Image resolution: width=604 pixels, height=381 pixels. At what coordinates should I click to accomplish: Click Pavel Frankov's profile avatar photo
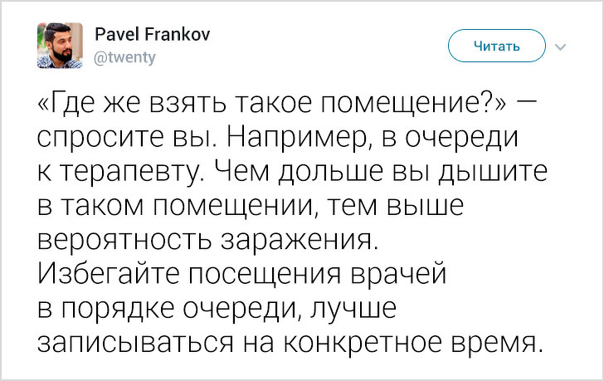pyautogui.click(x=60, y=45)
